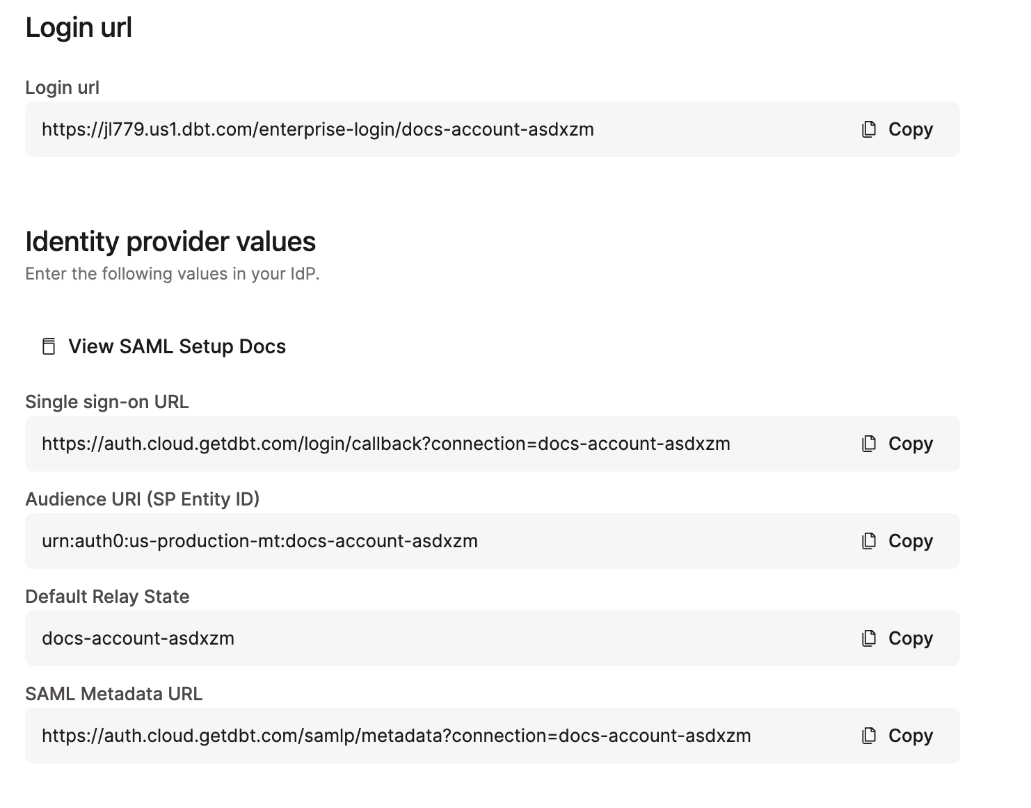Image resolution: width=1031 pixels, height=808 pixels.
Task: Click the copy icon beside SAML Metadata URL
Action: click(x=868, y=735)
